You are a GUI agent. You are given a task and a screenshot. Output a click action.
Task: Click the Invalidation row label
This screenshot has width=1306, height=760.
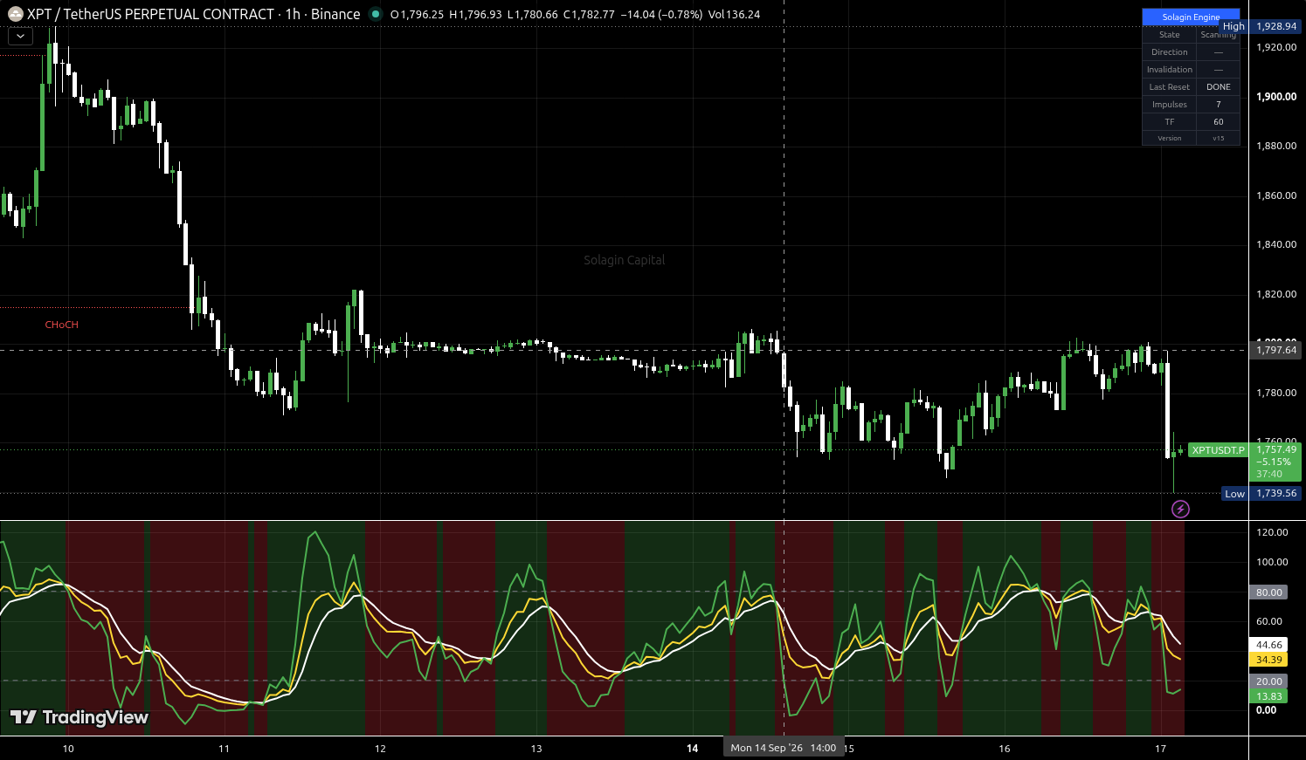[1170, 70]
